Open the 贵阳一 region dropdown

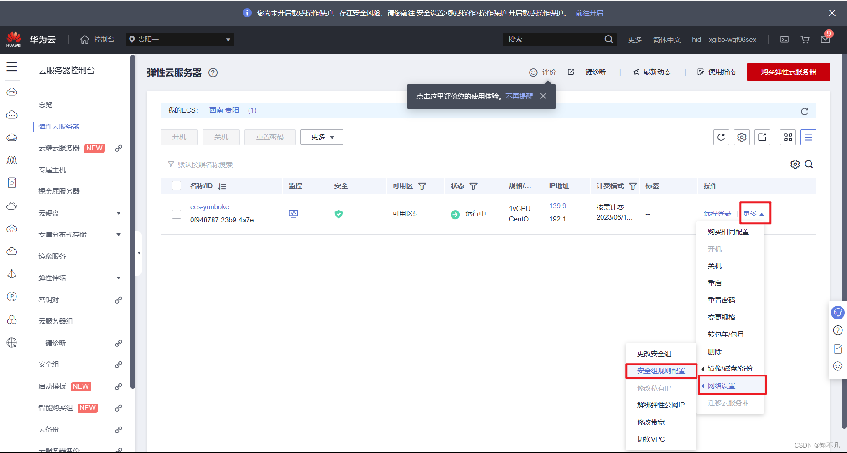pyautogui.click(x=180, y=40)
